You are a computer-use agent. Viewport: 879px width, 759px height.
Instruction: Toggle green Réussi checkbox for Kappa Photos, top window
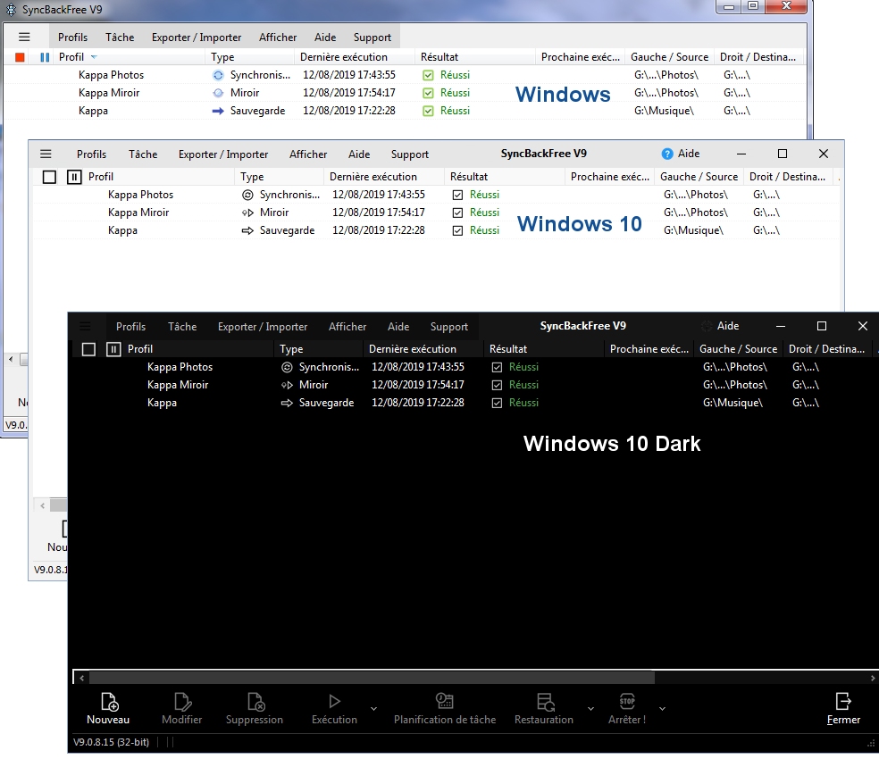point(428,75)
